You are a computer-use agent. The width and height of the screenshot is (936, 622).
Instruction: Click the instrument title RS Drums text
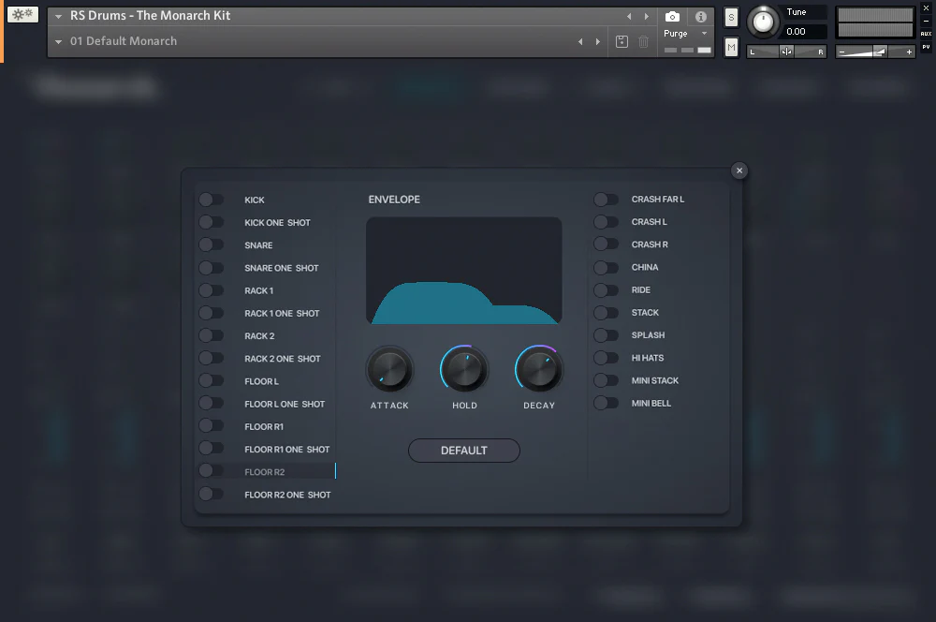(x=151, y=16)
